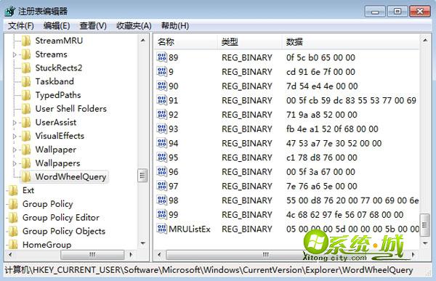Click the binary value icon for entry 97
The height and width of the screenshot is (281, 436).
[161, 186]
